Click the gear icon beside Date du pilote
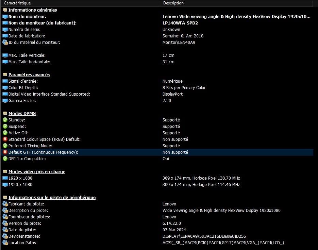This screenshot has width=318, height=250. (x=5, y=230)
